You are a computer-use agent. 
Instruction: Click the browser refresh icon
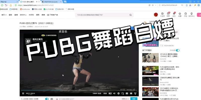click(2, 5)
